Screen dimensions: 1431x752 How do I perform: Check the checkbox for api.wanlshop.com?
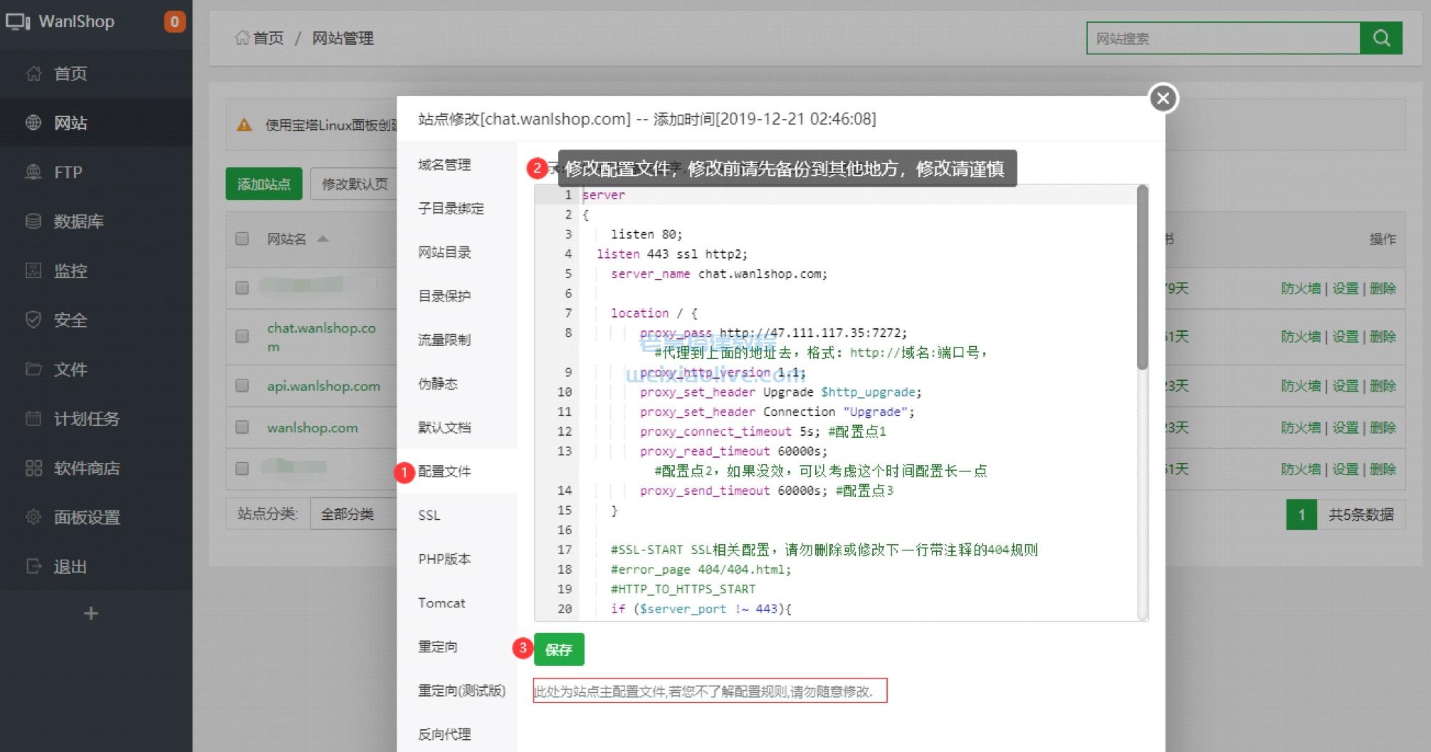241,385
